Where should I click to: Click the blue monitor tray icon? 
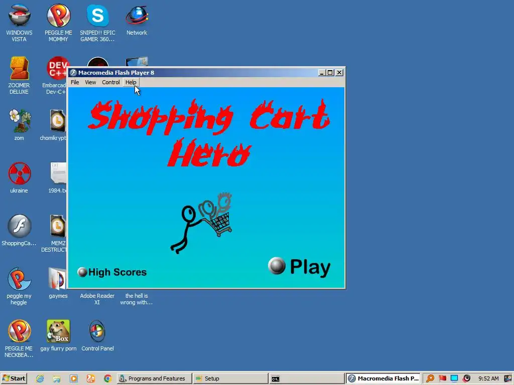[454, 378]
